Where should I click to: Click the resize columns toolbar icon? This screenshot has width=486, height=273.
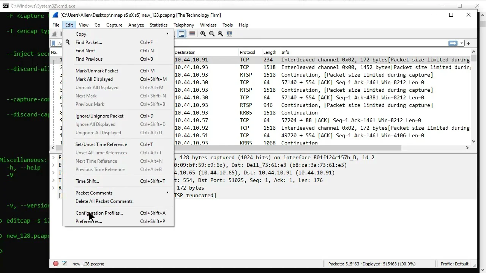click(x=229, y=34)
